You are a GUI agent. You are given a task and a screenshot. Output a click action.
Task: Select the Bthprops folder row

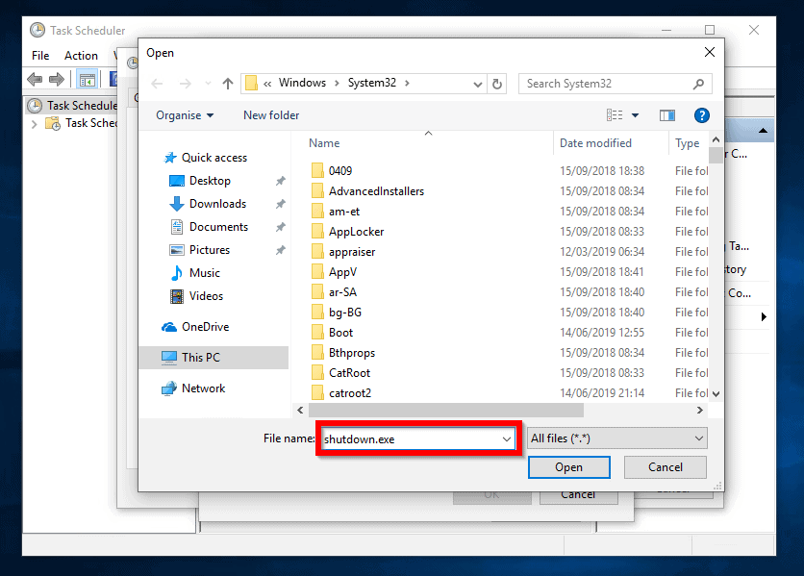click(508, 353)
